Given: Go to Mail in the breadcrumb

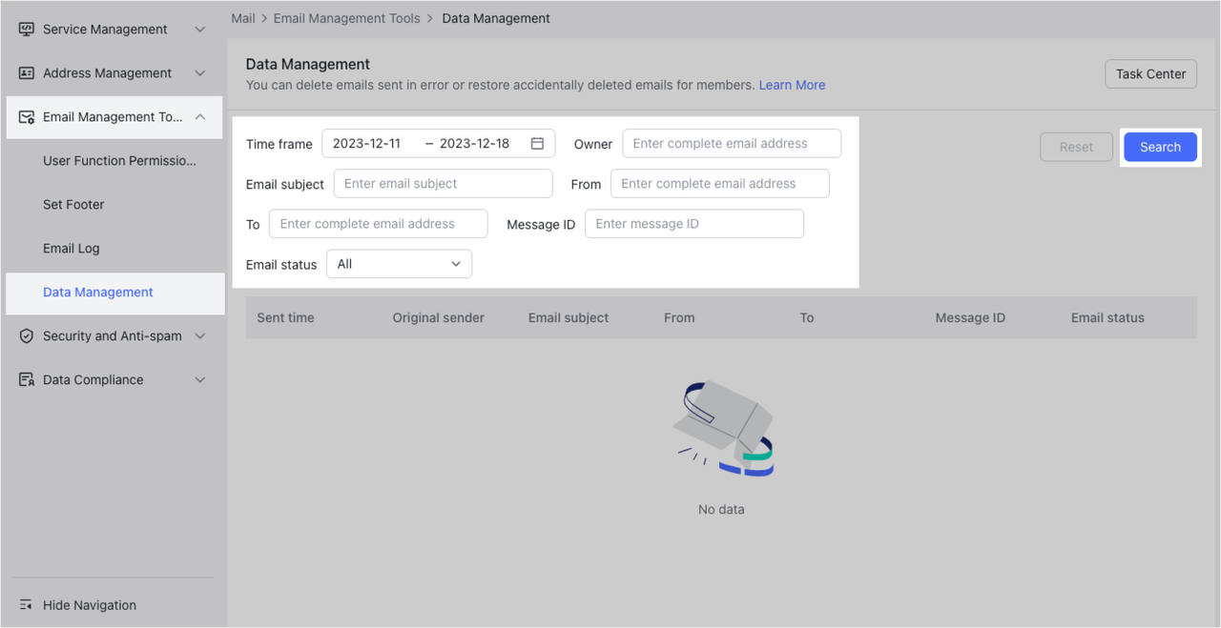Looking at the screenshot, I should 243,18.
